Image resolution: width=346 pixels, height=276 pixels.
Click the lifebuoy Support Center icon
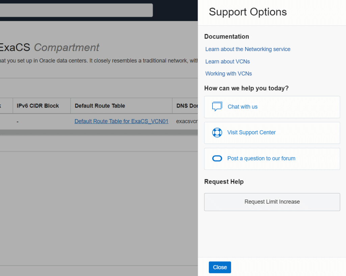tap(217, 133)
